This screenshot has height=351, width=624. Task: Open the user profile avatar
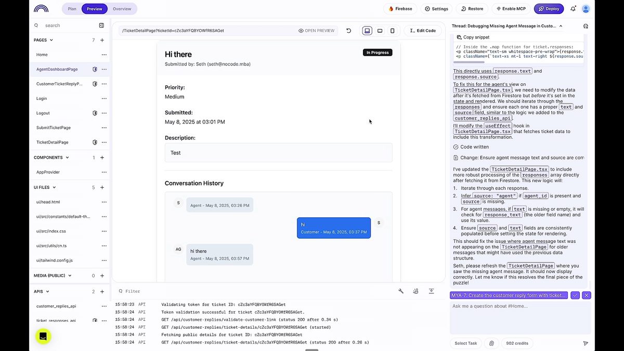pos(586,9)
